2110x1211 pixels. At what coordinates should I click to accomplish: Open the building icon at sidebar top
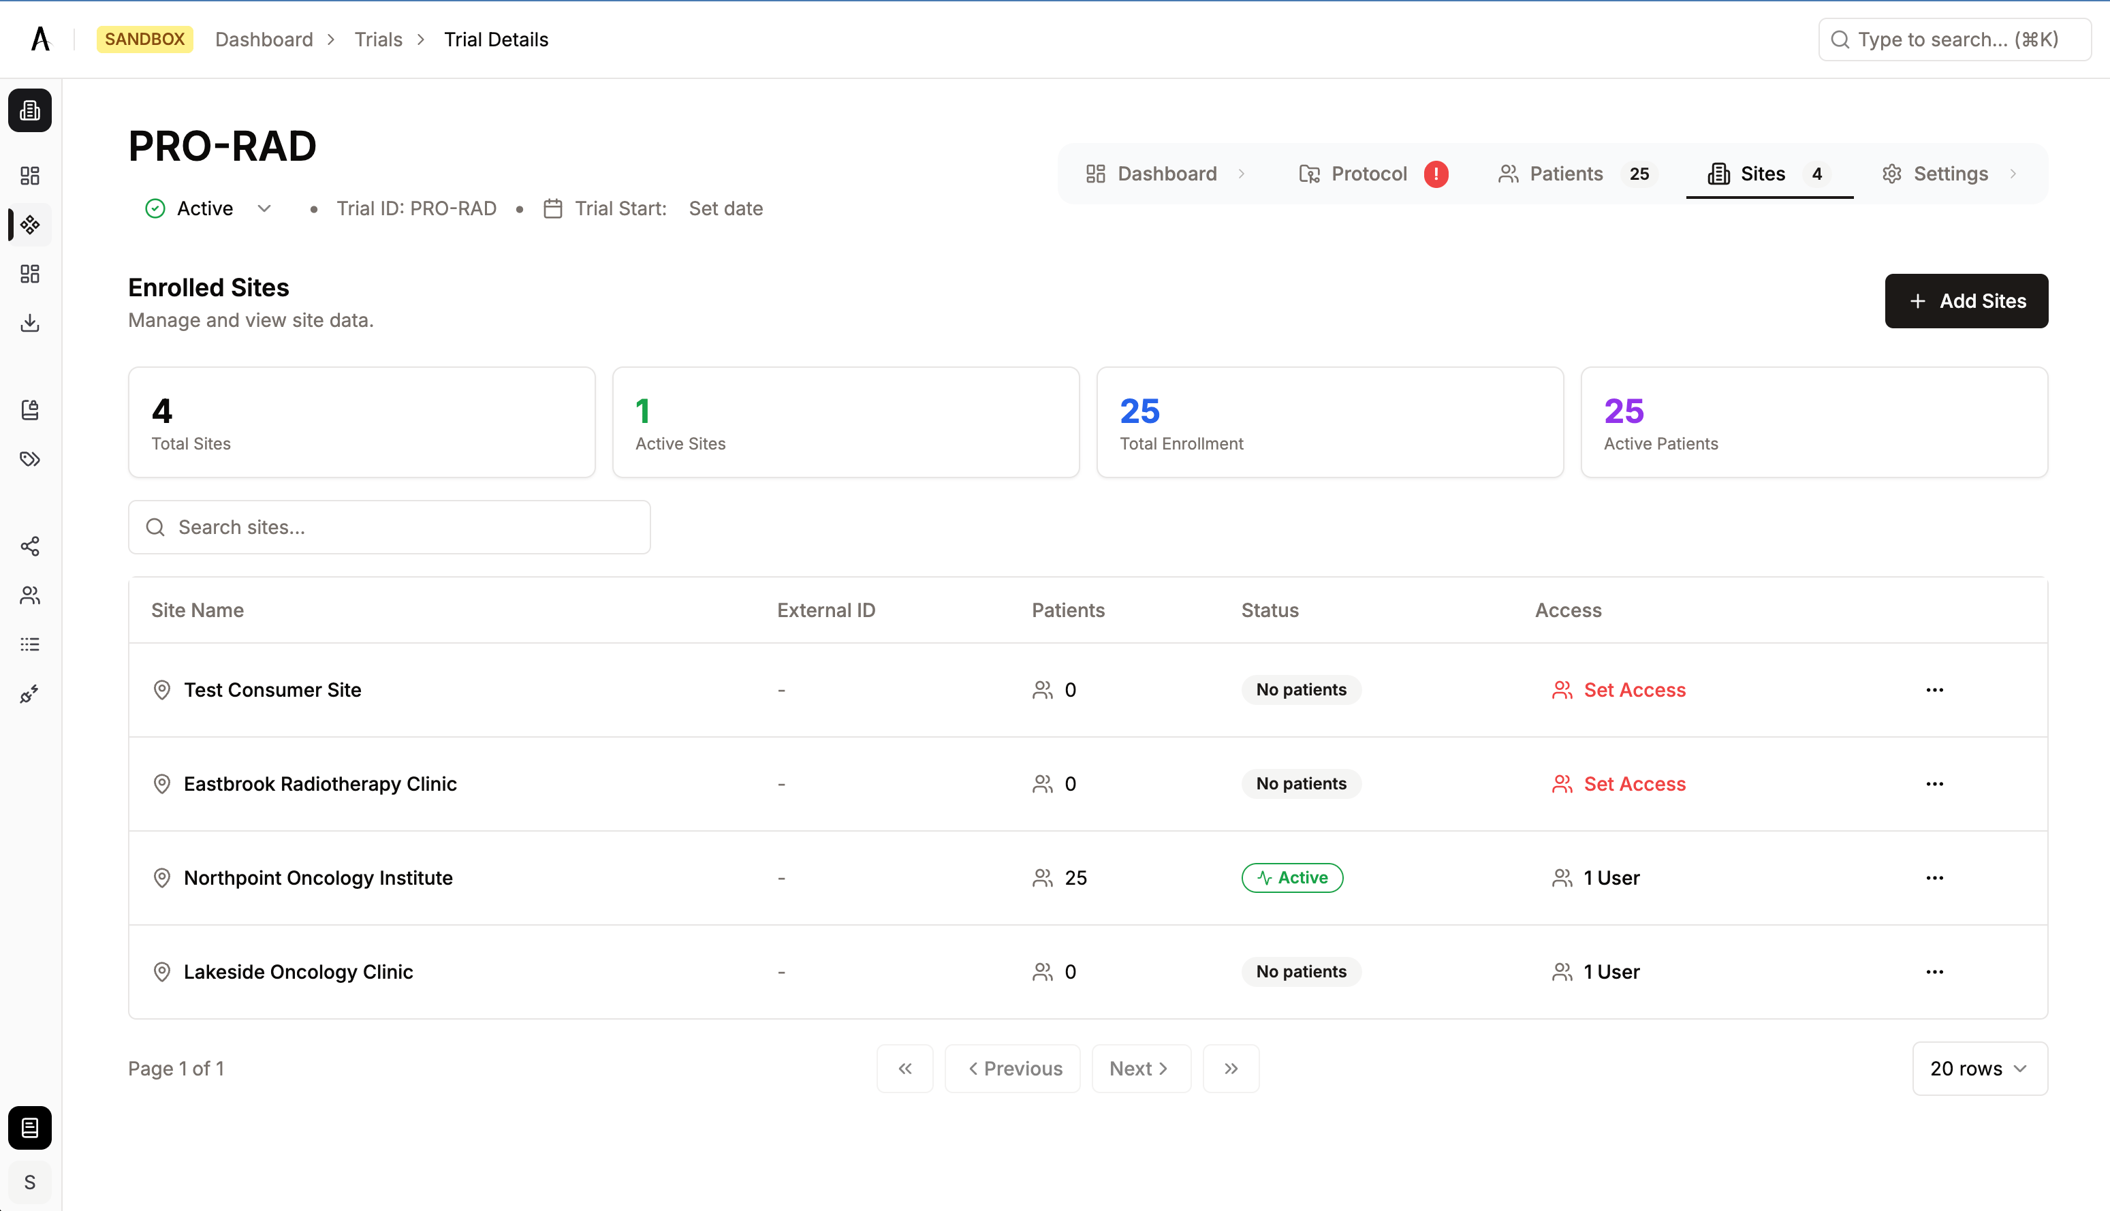pos(30,110)
